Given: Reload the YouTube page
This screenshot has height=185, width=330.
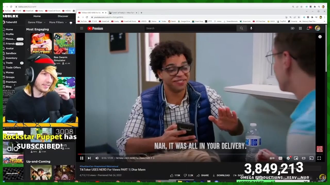Looking at the screenshot, I should point(87,17).
